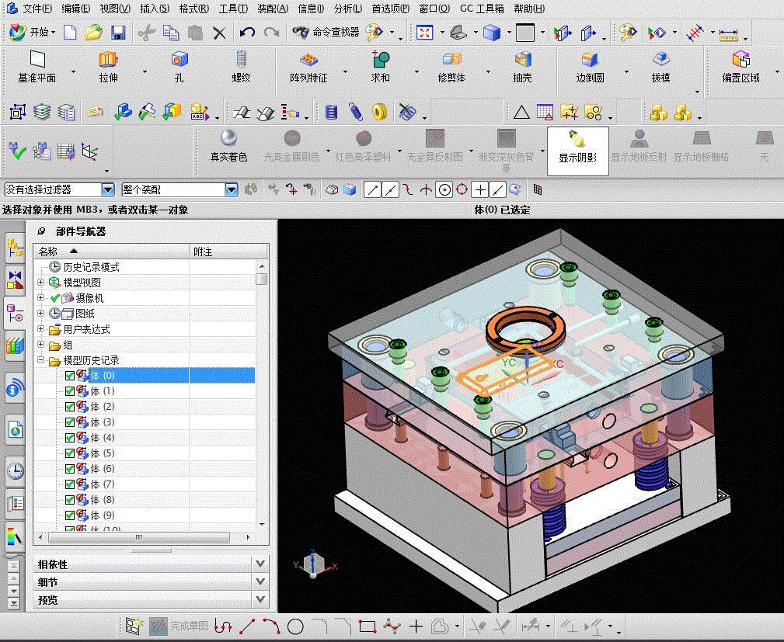Click the New file icon
784x642 pixels.
[70, 33]
